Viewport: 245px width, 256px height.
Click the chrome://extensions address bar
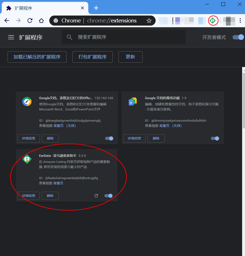[102, 21]
